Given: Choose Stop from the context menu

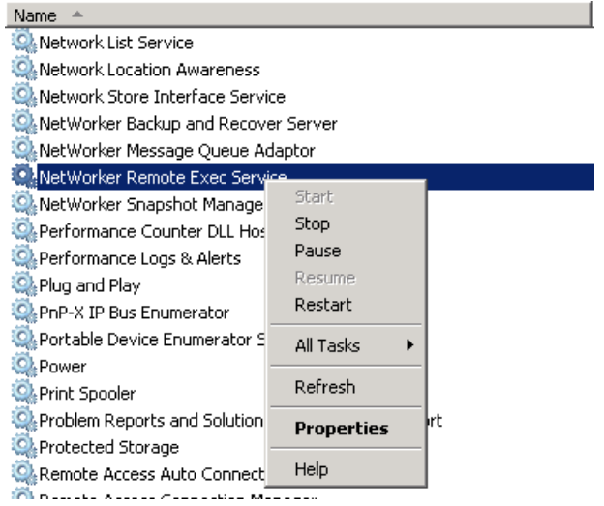Looking at the screenshot, I should coord(346,223).
